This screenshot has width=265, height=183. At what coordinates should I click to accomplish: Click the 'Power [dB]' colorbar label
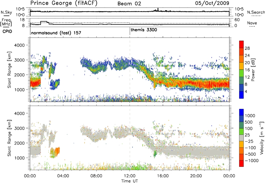pos(253,70)
